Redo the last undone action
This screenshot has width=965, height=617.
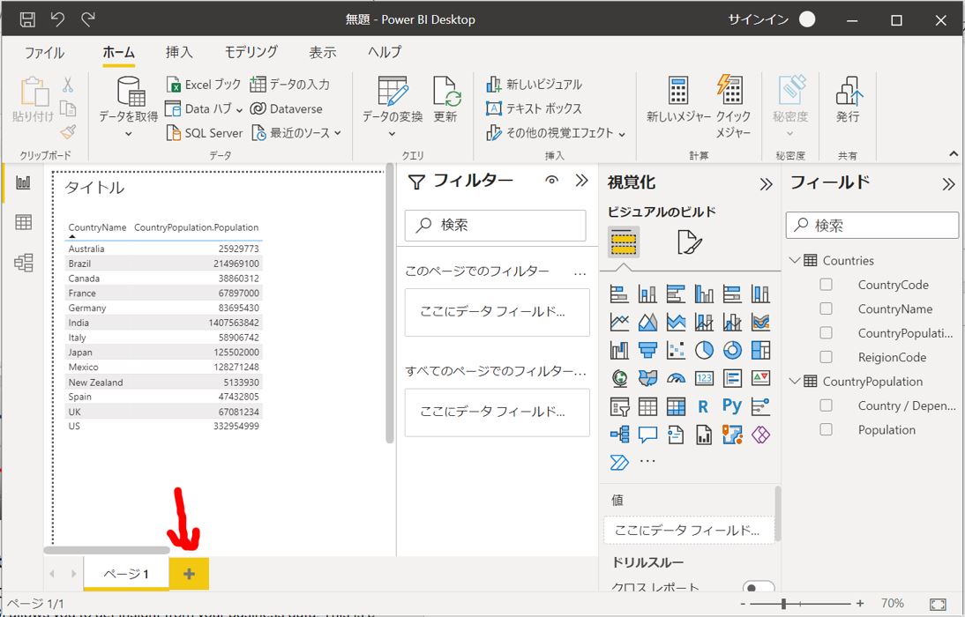(88, 19)
